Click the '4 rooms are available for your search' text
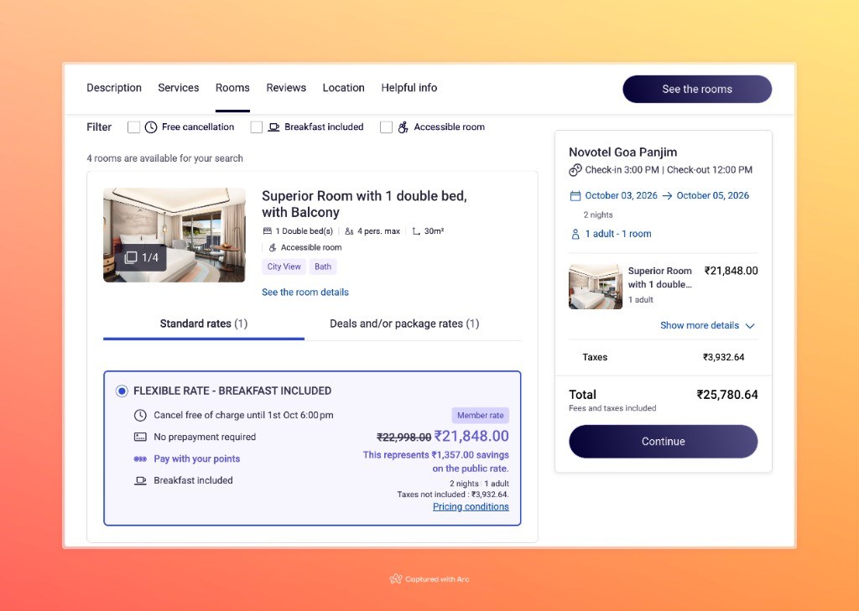Screen dimensions: 859x611 click(164, 158)
